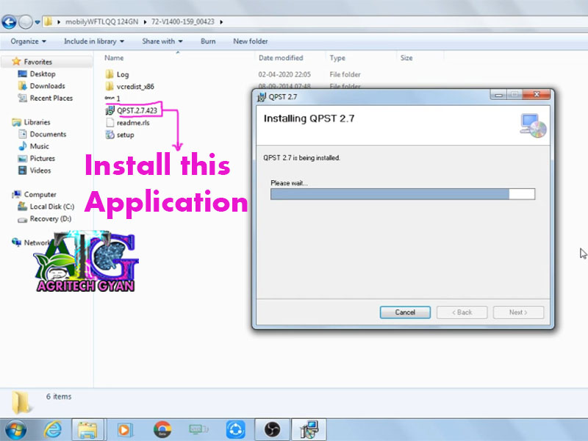Image resolution: width=588 pixels, height=441 pixels.
Task: Open OBS Studio from taskbar
Action: (272, 430)
